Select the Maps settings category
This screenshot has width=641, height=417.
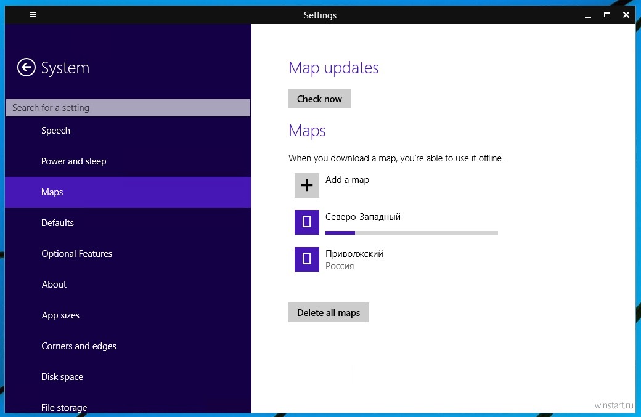[x=128, y=192]
